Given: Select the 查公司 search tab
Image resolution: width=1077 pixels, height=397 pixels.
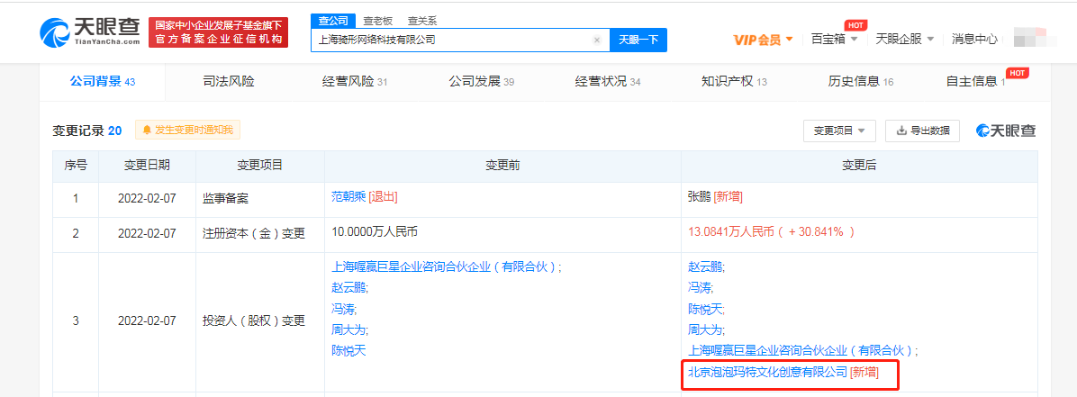Looking at the screenshot, I should 334,20.
